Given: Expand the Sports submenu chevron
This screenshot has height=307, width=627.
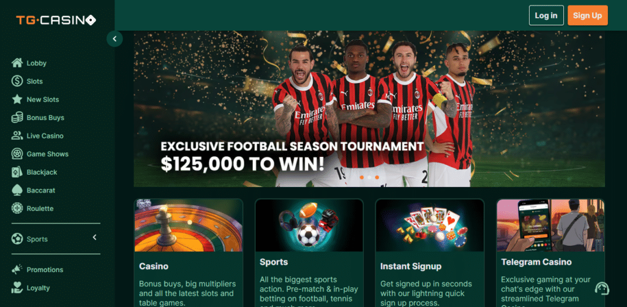Looking at the screenshot, I should [95, 237].
